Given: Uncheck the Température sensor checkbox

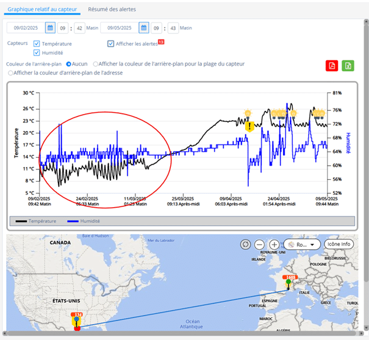Looking at the screenshot, I should point(37,44).
